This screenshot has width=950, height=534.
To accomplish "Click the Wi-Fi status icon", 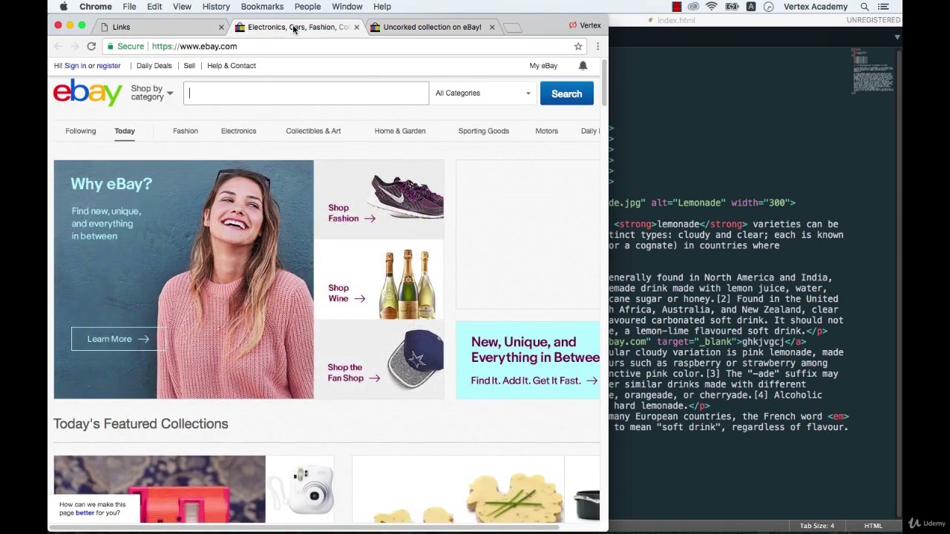I will point(712,7).
